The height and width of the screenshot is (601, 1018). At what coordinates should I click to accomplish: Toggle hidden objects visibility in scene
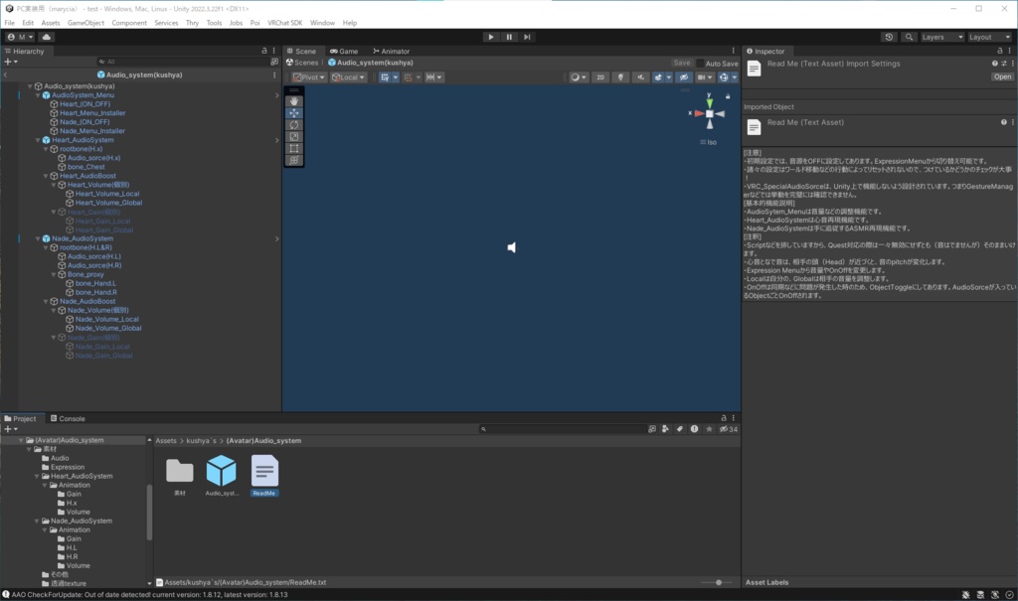[684, 77]
